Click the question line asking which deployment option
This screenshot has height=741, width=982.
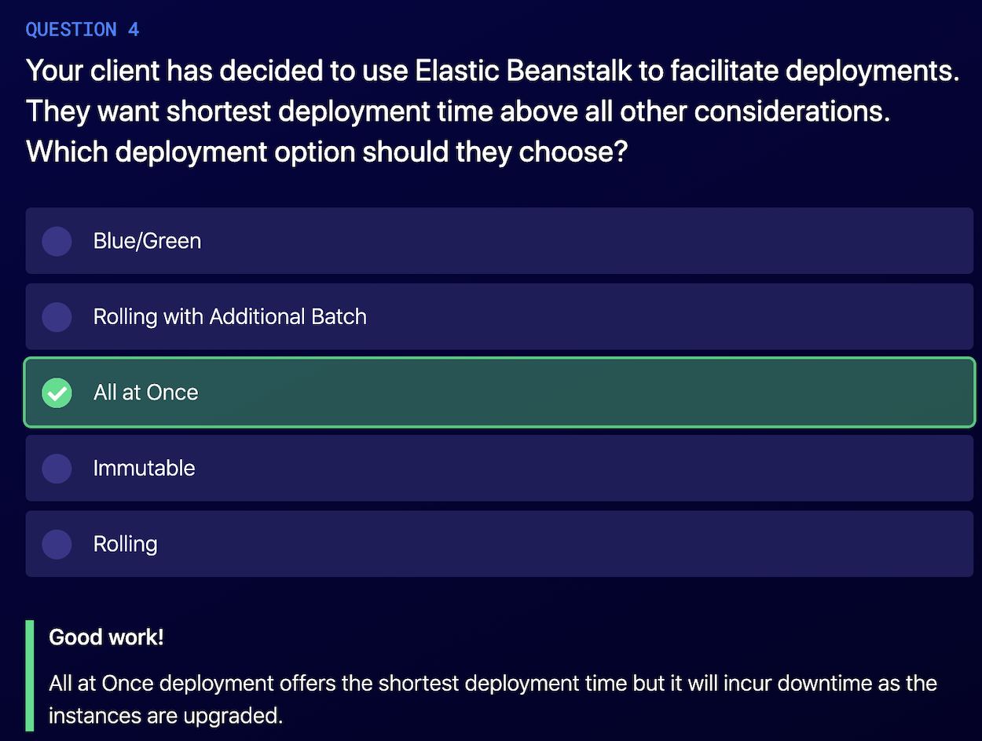point(327,151)
